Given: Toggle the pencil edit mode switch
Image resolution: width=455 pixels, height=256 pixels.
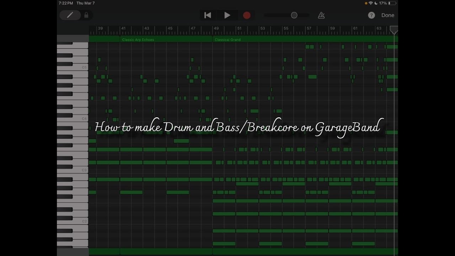Looking at the screenshot, I should (70, 15).
